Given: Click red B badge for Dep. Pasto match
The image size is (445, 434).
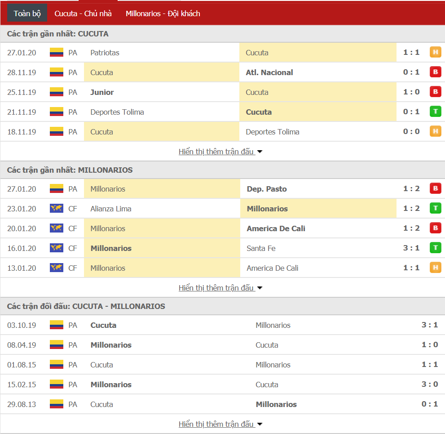Looking at the screenshot, I should tap(436, 188).
